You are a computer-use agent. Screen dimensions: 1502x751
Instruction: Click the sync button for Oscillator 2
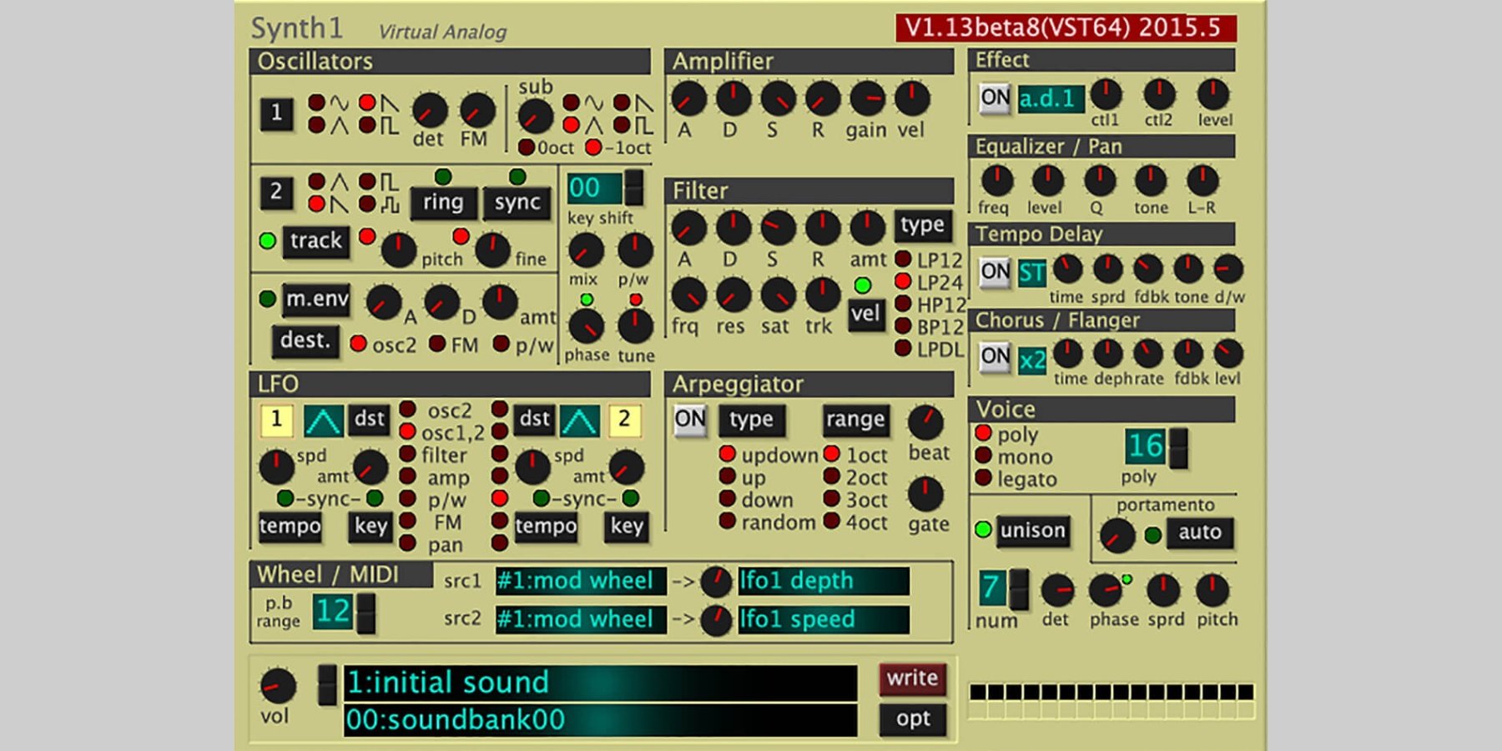517,203
